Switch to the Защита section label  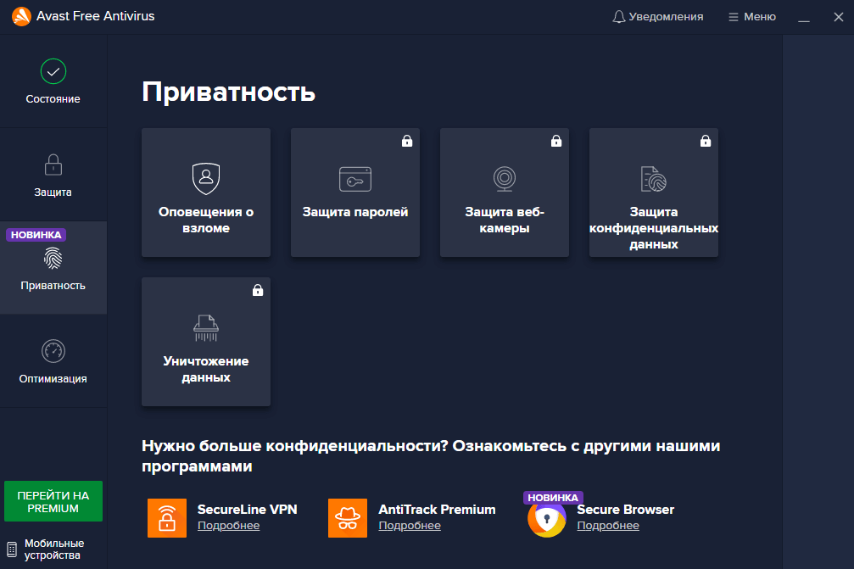[53, 192]
